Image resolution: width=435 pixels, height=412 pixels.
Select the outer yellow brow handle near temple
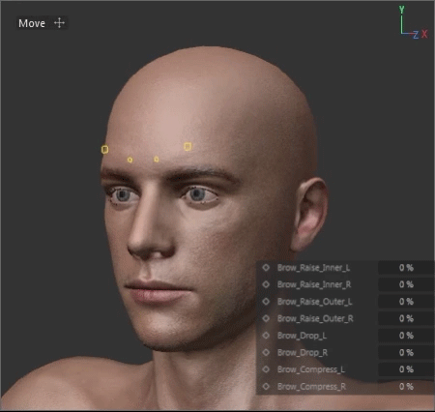[104, 149]
